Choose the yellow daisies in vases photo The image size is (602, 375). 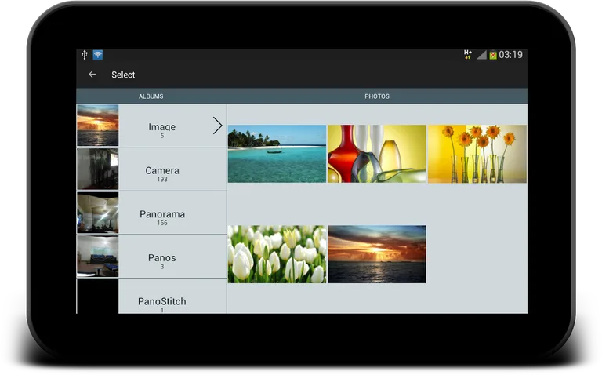tap(477, 154)
